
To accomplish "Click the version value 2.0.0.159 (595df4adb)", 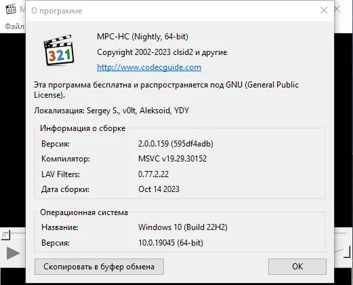I will pos(175,144).
